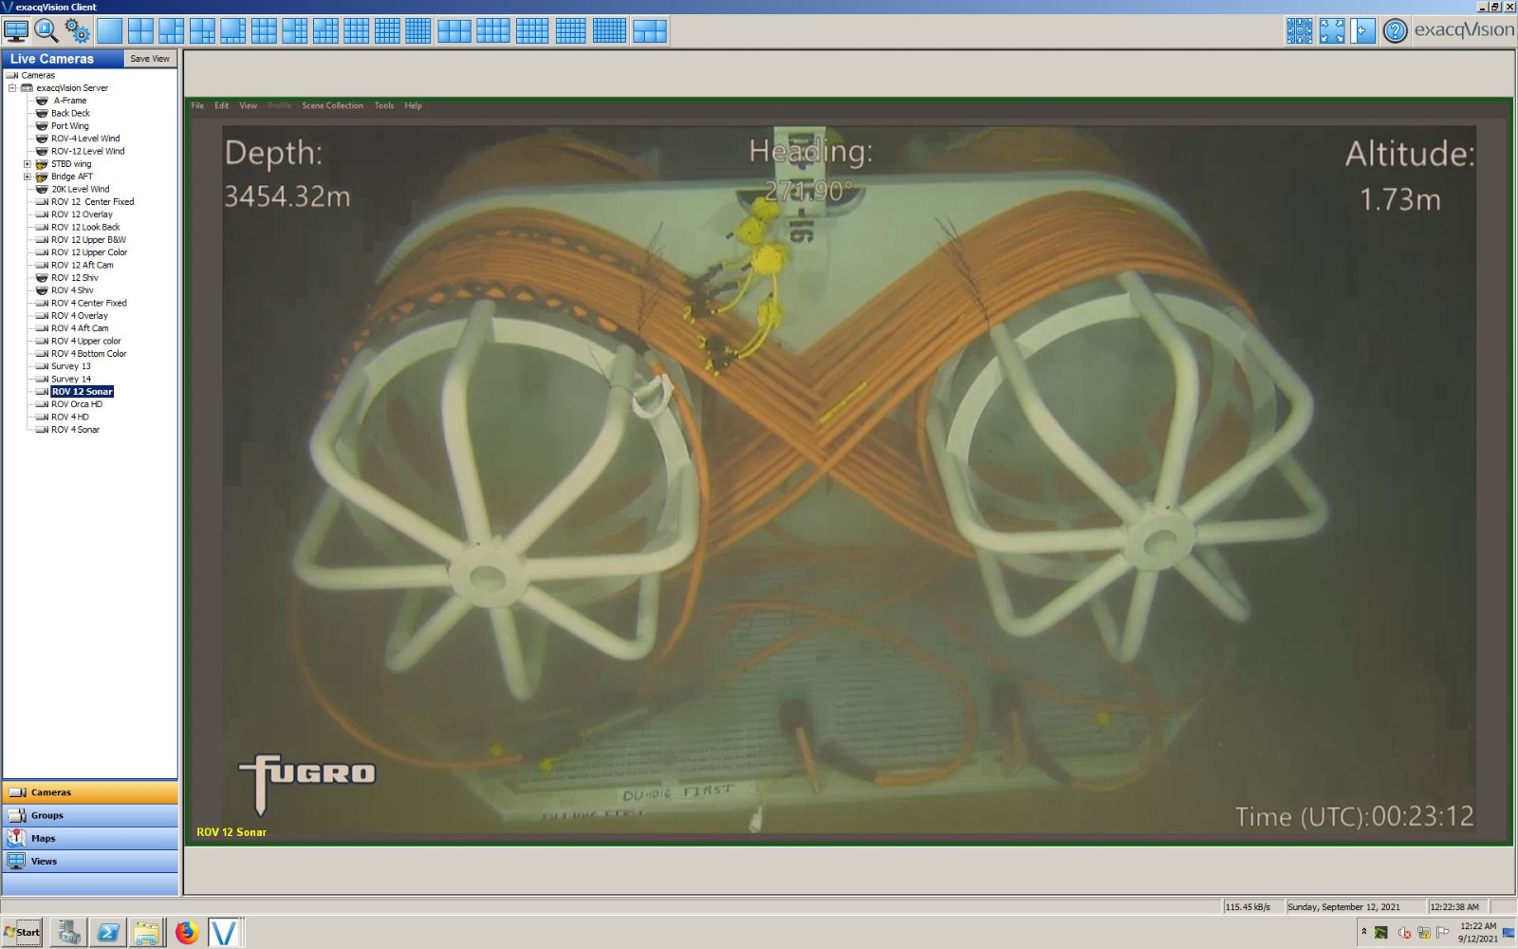
Task: Open the Config setup gears icon
Action: click(x=77, y=31)
